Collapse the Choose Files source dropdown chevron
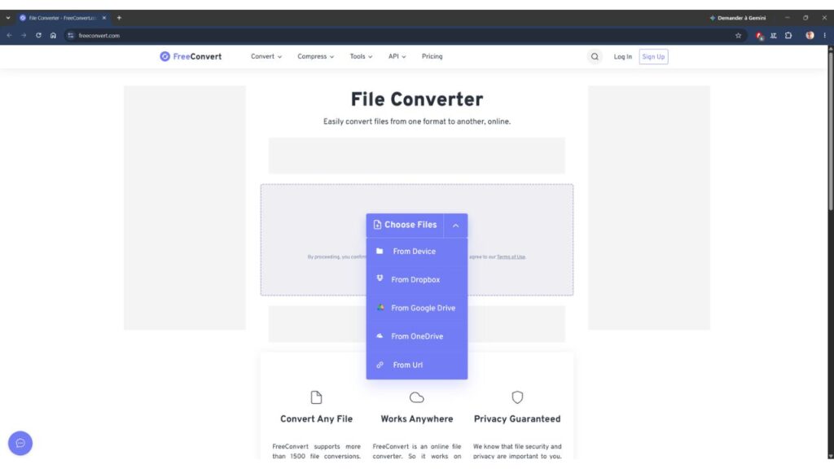This screenshot has width=834, height=469. (456, 226)
